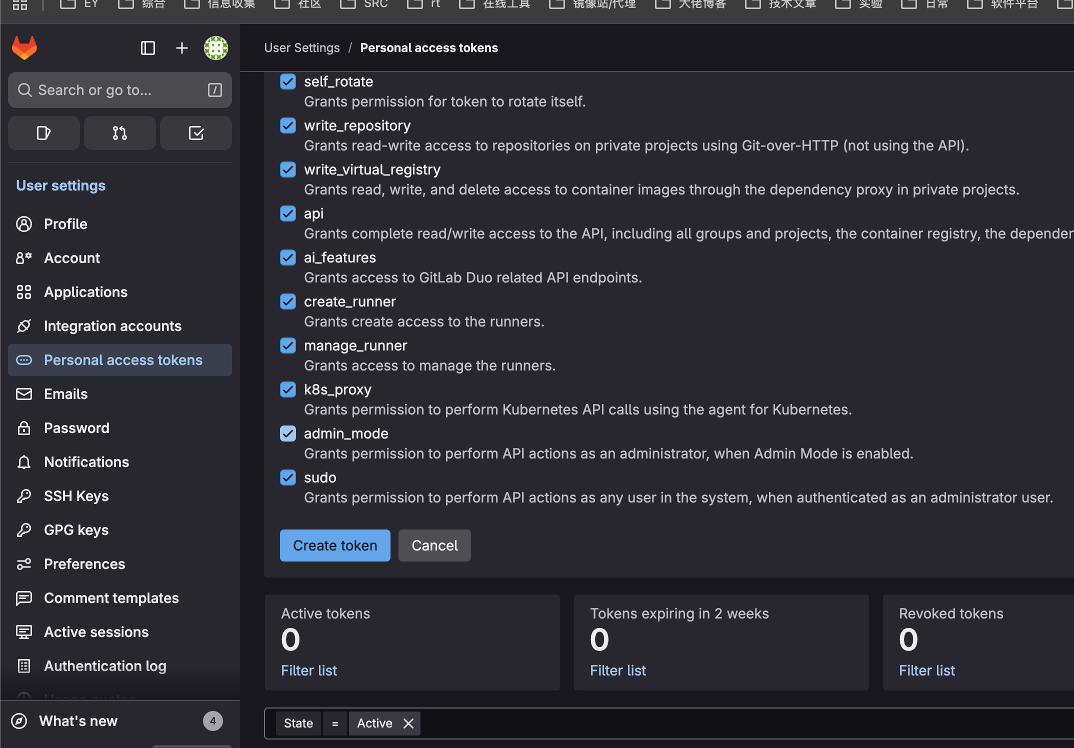Screen dimensions: 1074x748
Task: Open the to-do list icon button
Action: pos(196,133)
